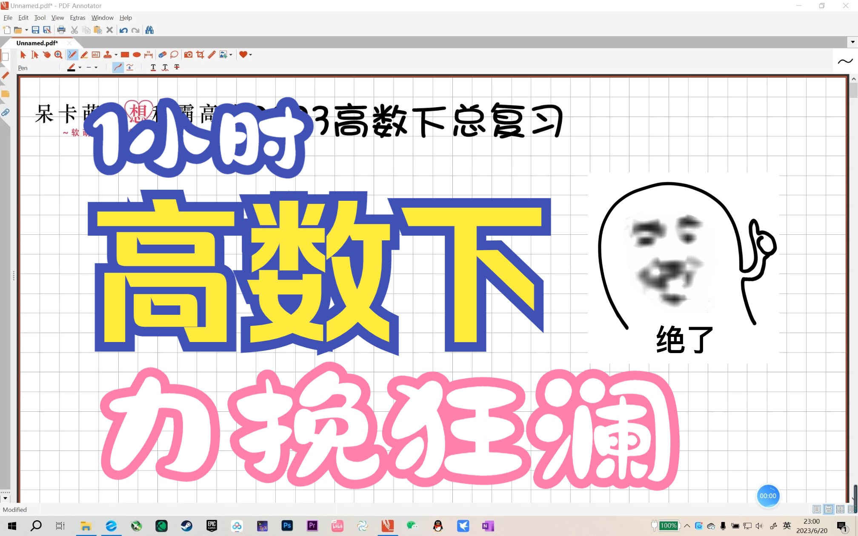Save the document with the Save icon
Screen dimensions: 858x536
35,30
